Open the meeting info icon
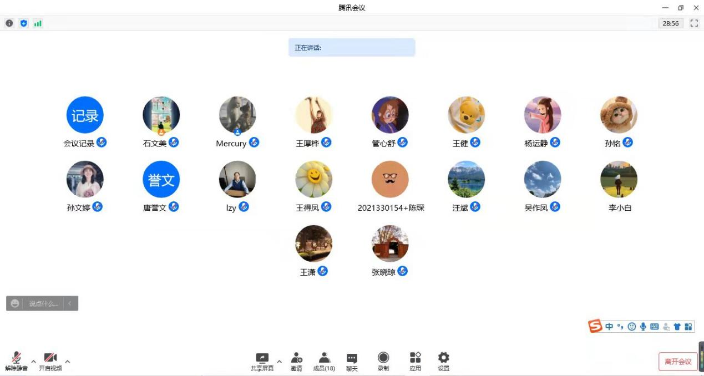Screen dimensions: 704x376 pos(9,23)
